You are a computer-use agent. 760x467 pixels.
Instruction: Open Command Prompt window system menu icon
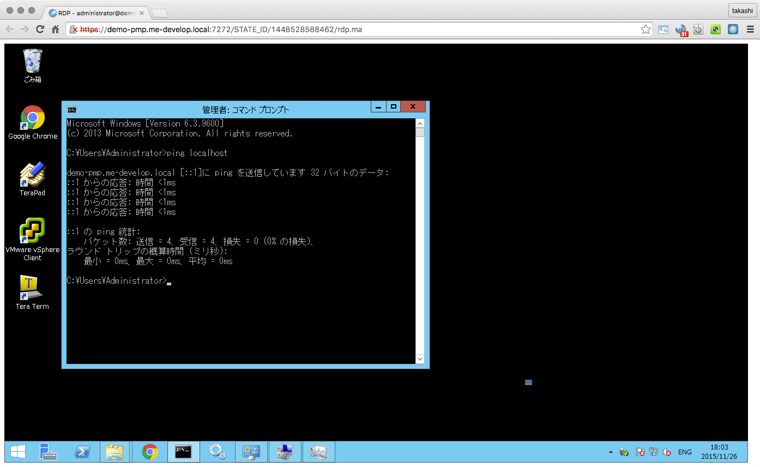coord(71,109)
